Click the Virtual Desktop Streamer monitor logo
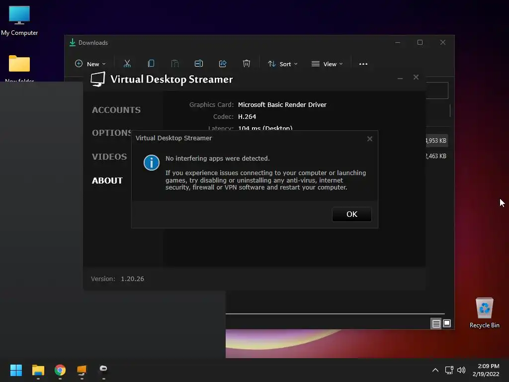 [98, 79]
